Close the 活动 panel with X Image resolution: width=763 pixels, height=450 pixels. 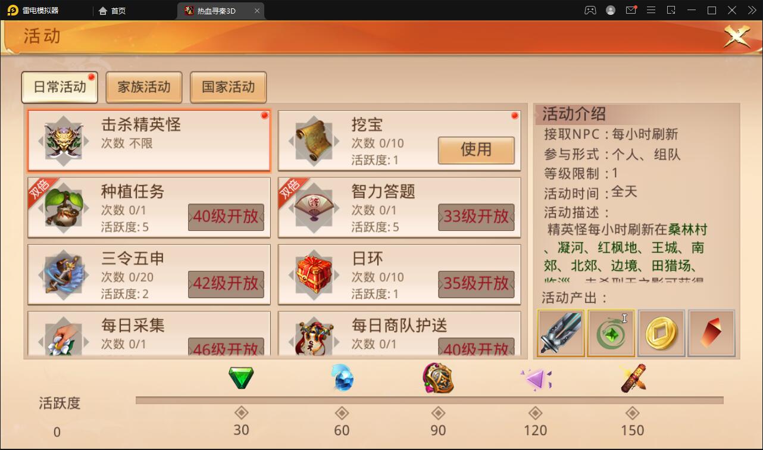pyautogui.click(x=736, y=37)
